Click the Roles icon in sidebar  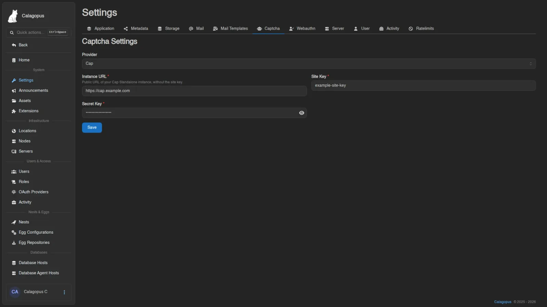click(x=14, y=182)
